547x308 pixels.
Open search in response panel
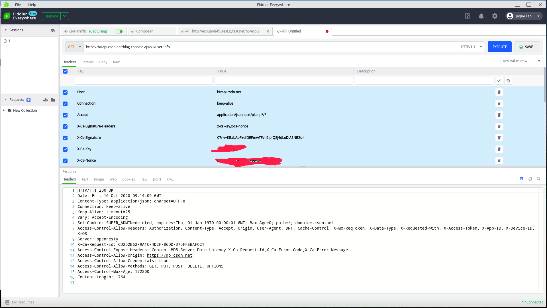tap(539, 179)
